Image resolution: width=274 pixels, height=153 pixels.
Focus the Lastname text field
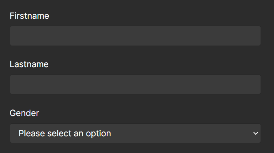[135, 85]
